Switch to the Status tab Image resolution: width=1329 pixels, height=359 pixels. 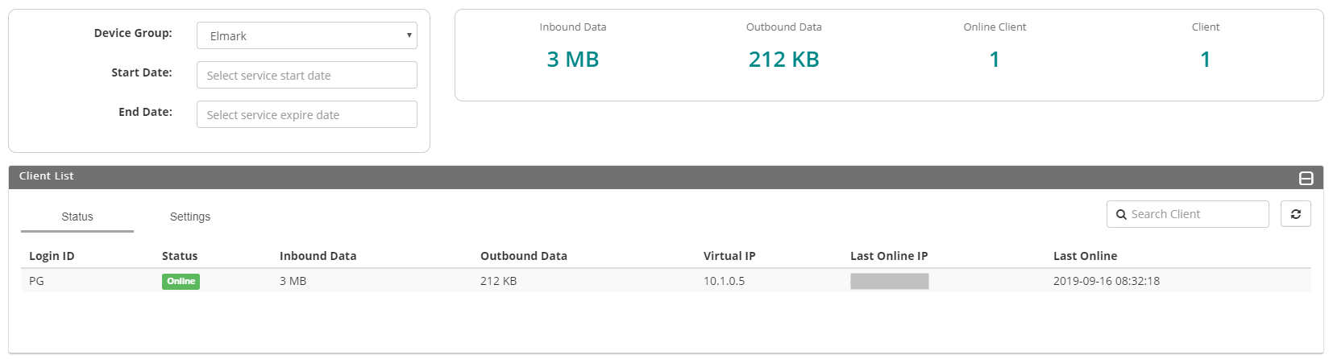click(77, 217)
